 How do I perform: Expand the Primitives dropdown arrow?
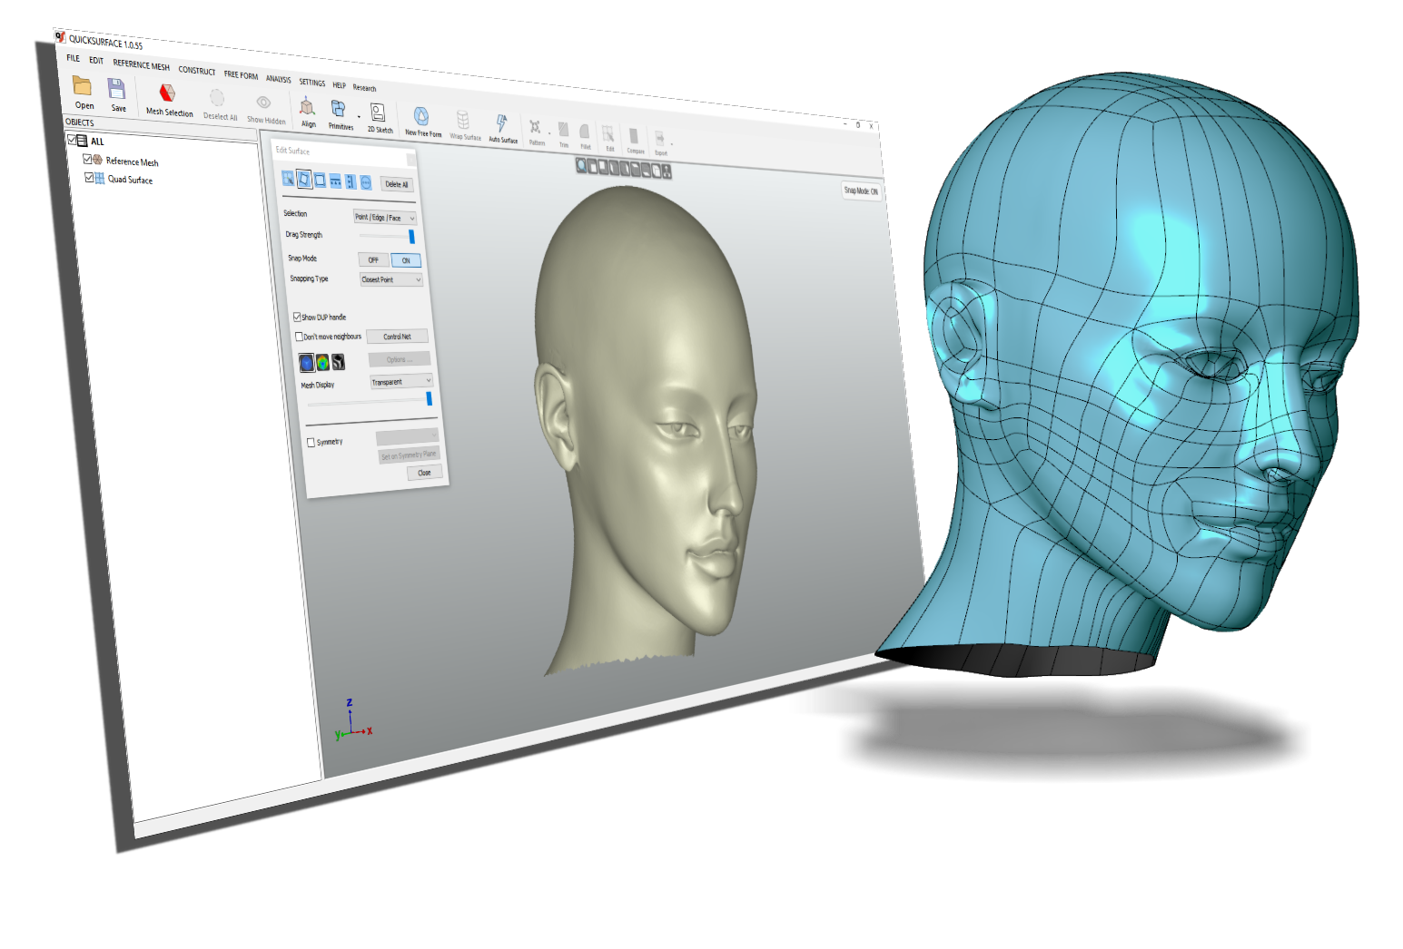point(359,117)
